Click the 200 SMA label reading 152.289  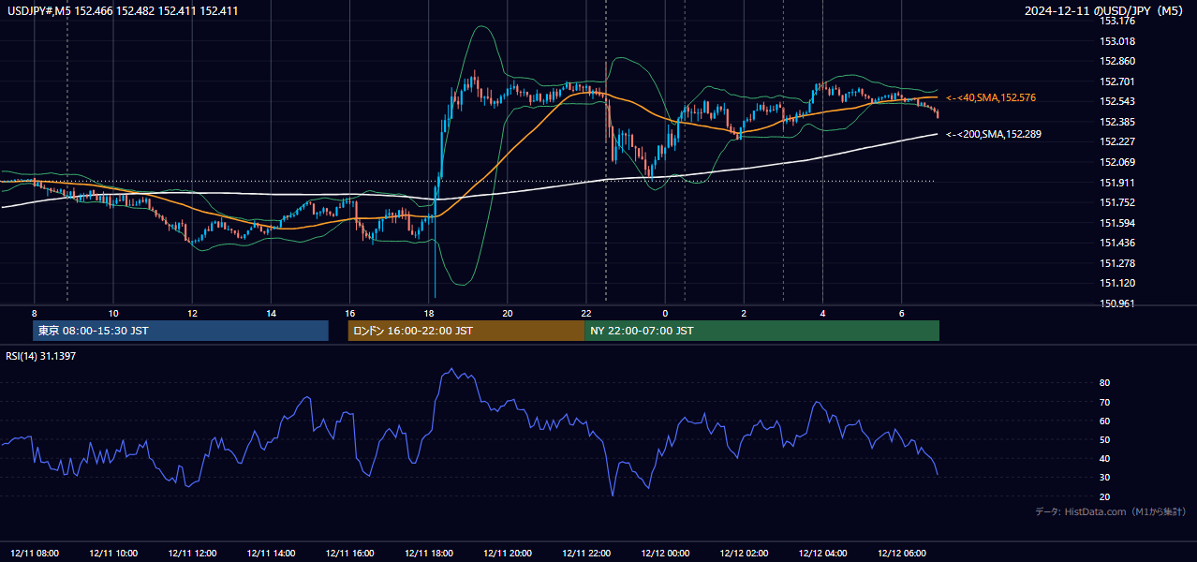[x=993, y=134]
